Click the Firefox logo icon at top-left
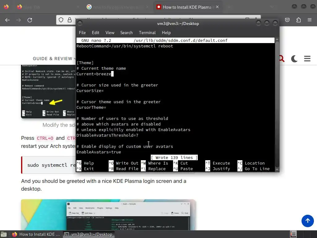Image resolution: width=317 pixels, height=238 pixels. [6, 7]
